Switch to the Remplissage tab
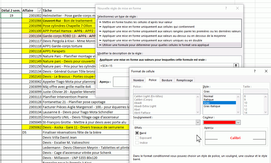This screenshot has width=271, height=163. 185,80
